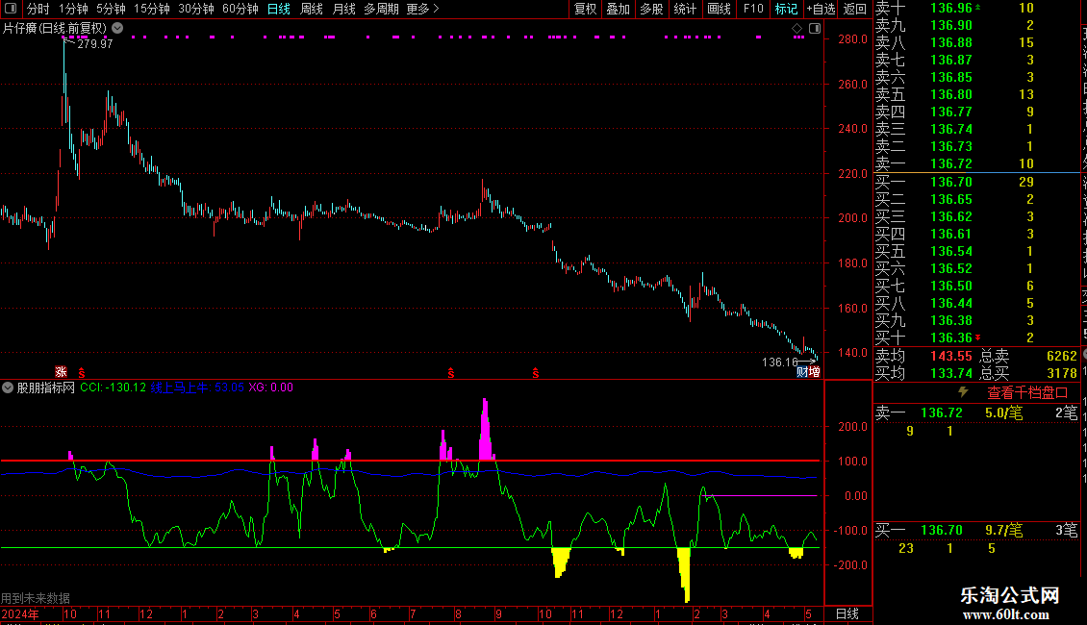The image size is (1087, 625).
Task: Click the 叠加 overlay button
Action: (619, 9)
